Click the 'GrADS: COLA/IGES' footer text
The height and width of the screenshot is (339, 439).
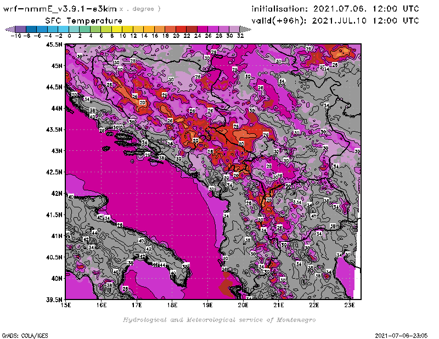[x=25, y=336]
